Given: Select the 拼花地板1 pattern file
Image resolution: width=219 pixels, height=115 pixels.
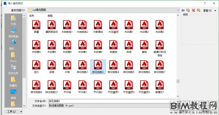Looking at the screenshot, I should pyautogui.click(x=83, y=67).
